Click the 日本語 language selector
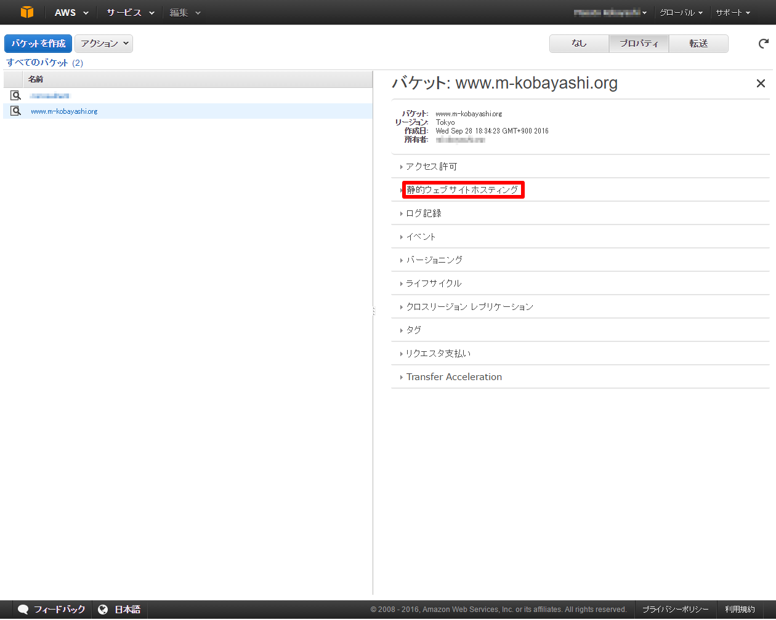This screenshot has width=776, height=620. coord(119,609)
